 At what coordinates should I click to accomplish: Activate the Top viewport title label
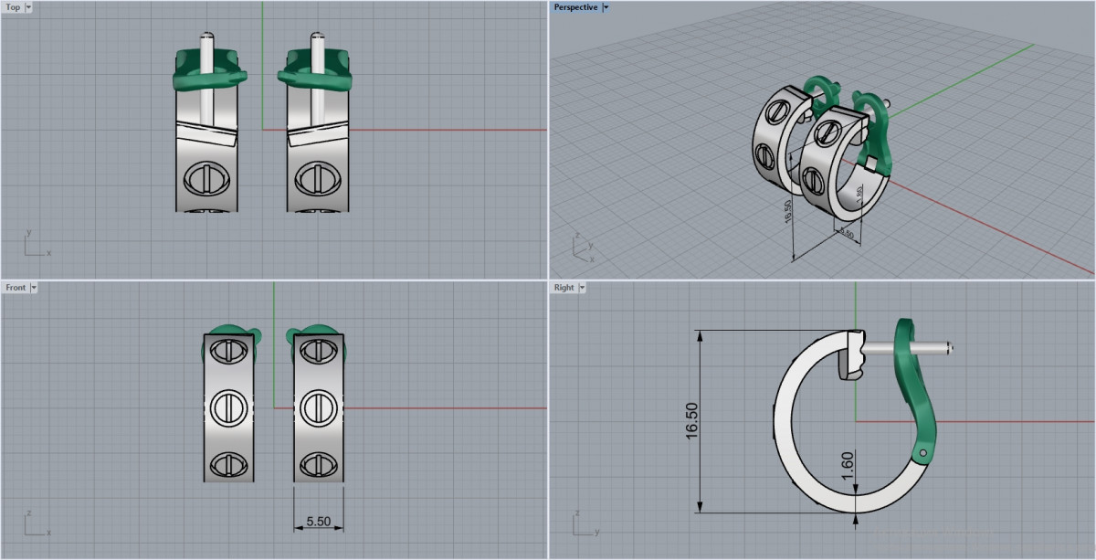click(13, 7)
